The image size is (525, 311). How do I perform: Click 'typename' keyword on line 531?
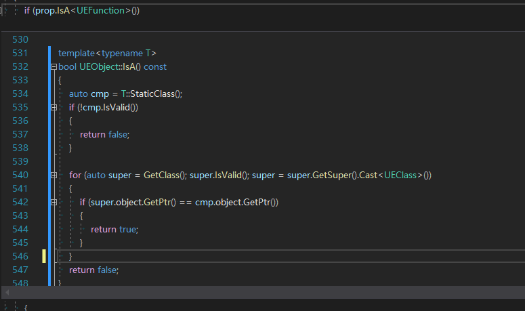click(x=122, y=54)
